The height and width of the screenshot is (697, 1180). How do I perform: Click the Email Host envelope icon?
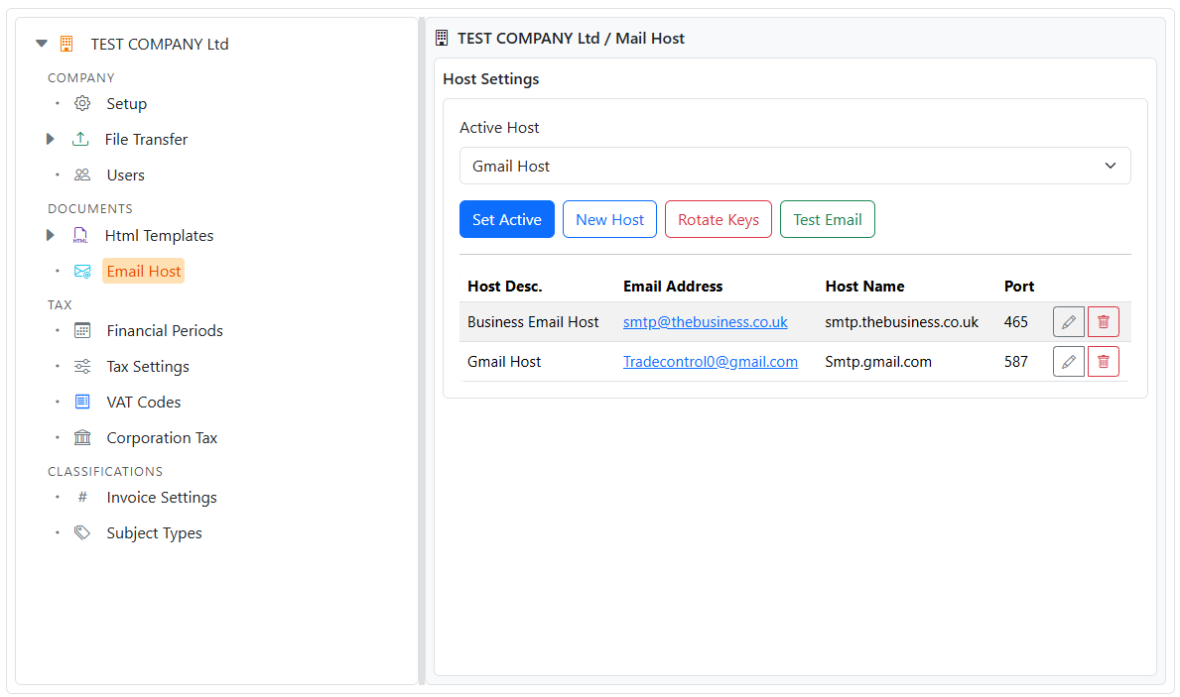coord(83,271)
